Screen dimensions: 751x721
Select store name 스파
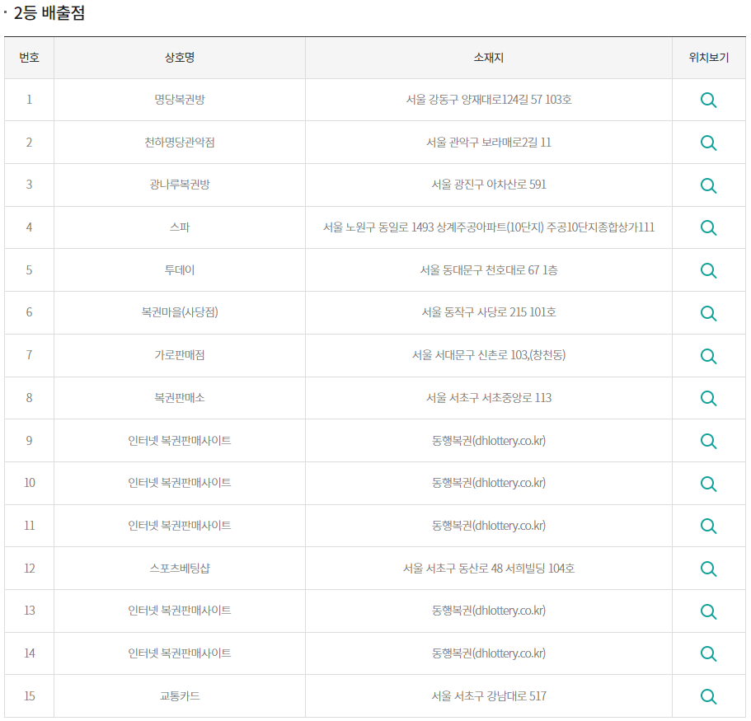[x=180, y=227]
